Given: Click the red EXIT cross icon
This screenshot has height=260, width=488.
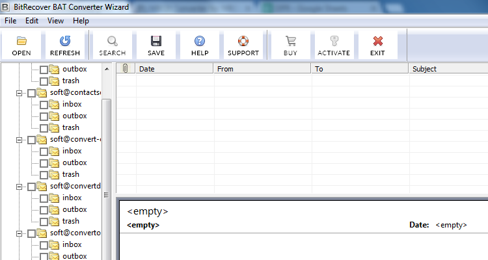Looking at the screenshot, I should (378, 41).
